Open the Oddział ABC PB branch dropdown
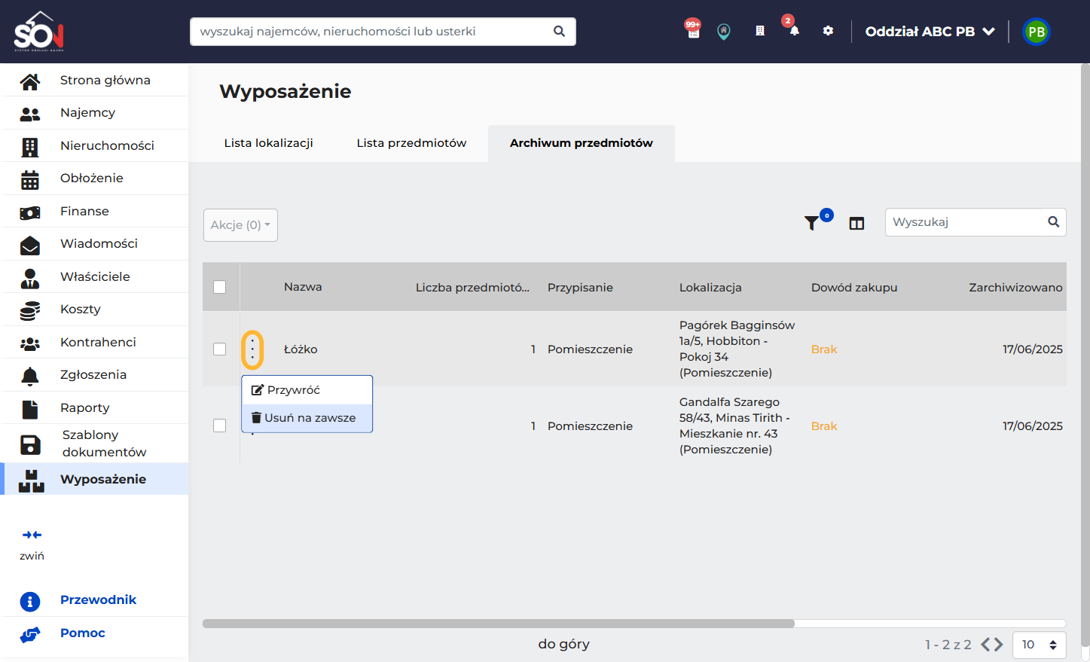Screen dimensions: 1090x662 pos(930,32)
